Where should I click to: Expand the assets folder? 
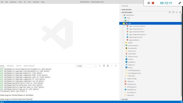point(124,43)
